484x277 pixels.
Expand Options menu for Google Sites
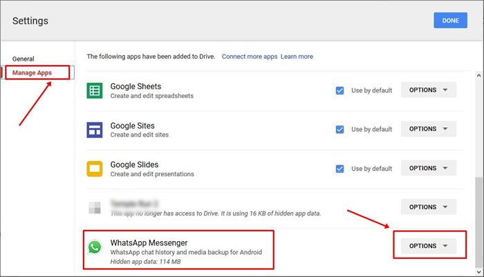tap(429, 129)
